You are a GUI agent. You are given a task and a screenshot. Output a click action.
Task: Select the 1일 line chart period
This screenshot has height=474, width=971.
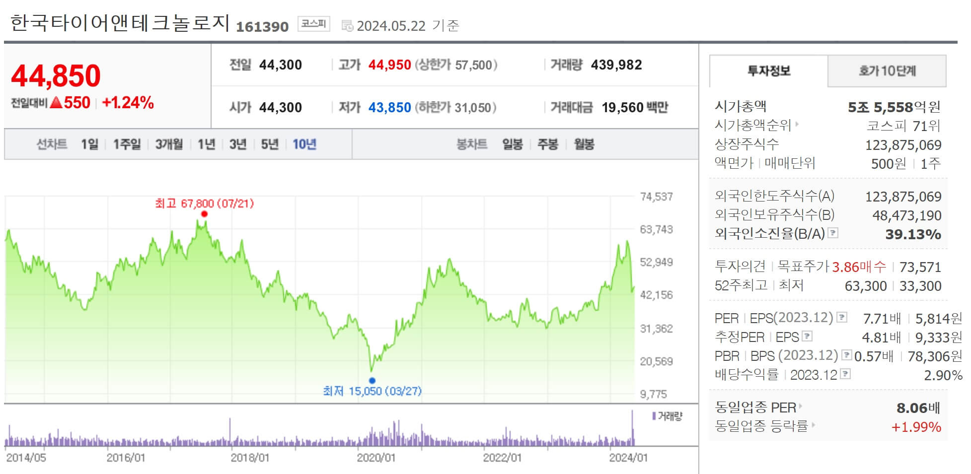[89, 144]
